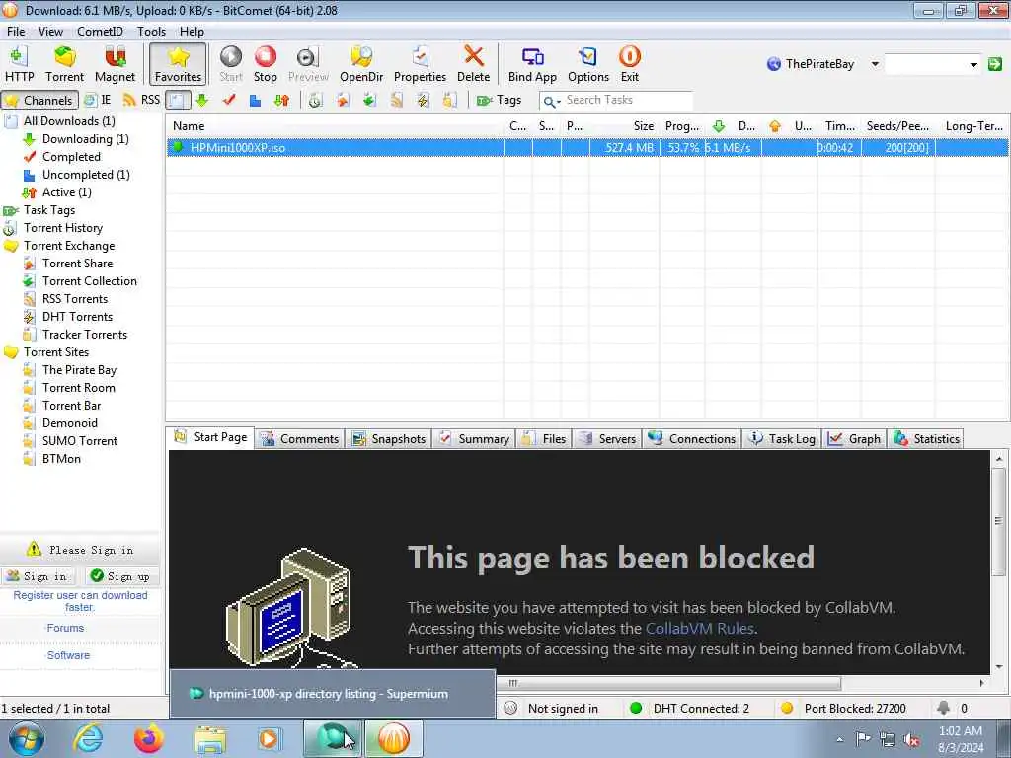Click the Stop task icon

(x=265, y=64)
